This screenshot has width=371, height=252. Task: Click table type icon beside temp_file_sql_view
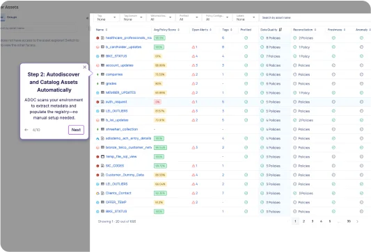point(103,157)
